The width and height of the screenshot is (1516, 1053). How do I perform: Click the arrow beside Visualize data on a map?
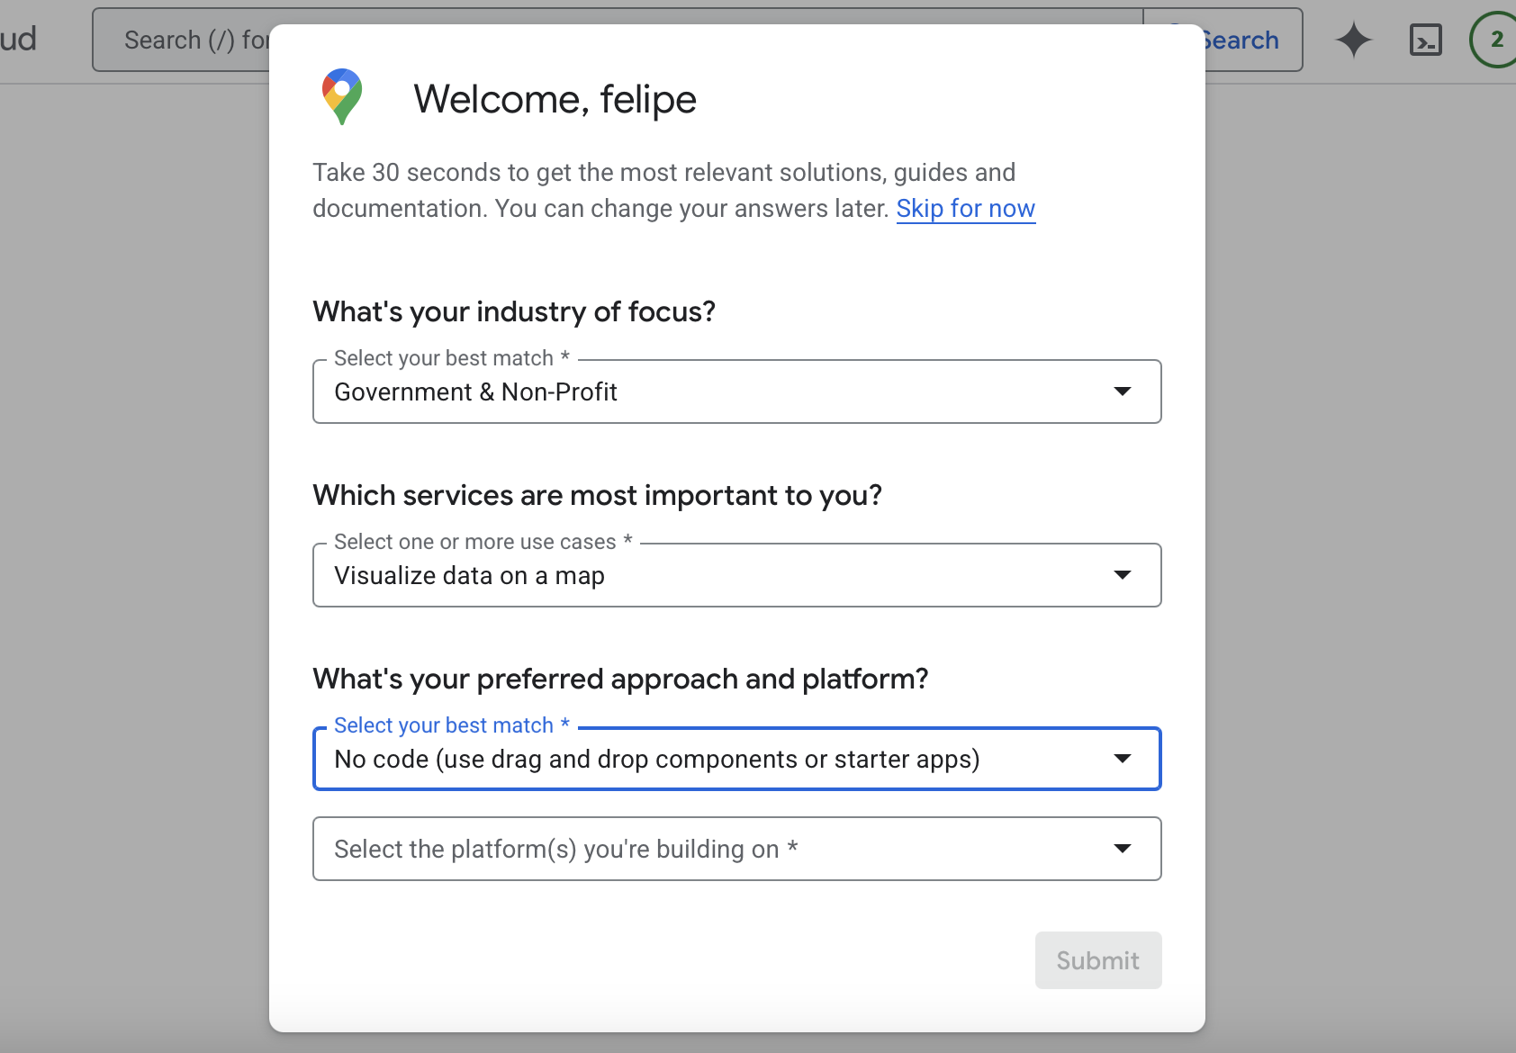click(1122, 575)
